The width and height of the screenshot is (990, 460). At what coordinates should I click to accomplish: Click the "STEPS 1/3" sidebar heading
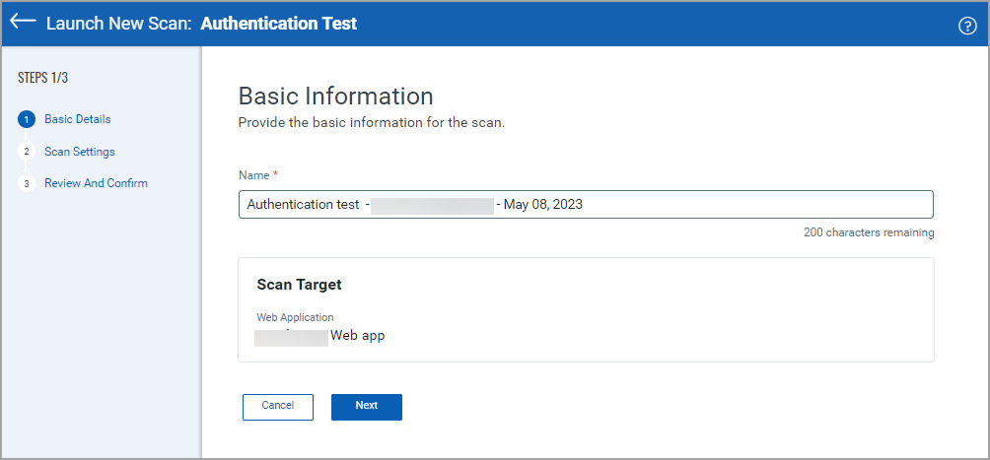[43, 78]
